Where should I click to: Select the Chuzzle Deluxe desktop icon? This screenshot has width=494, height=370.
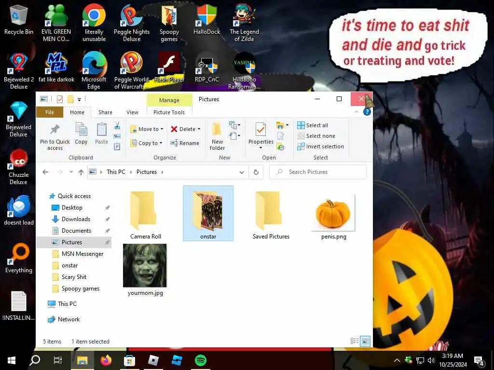coord(19,167)
